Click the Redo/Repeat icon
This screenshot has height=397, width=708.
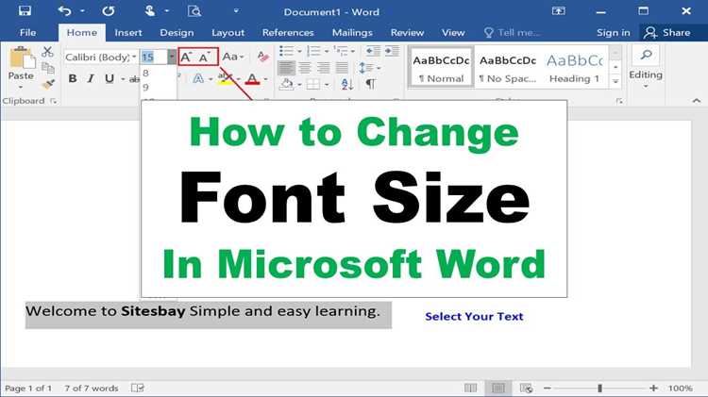coord(109,10)
